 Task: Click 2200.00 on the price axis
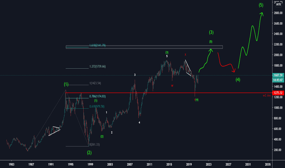click(x=278, y=44)
